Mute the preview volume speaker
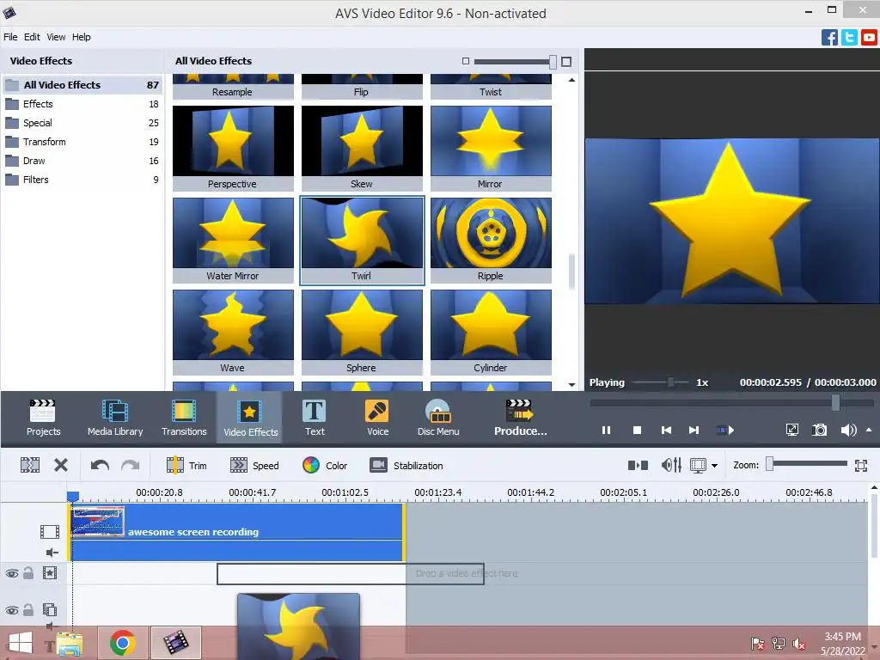Image resolution: width=880 pixels, height=660 pixels. [x=848, y=431]
